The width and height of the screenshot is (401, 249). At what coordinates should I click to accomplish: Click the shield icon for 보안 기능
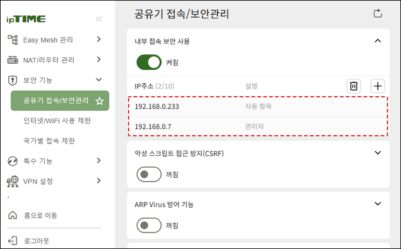point(12,80)
